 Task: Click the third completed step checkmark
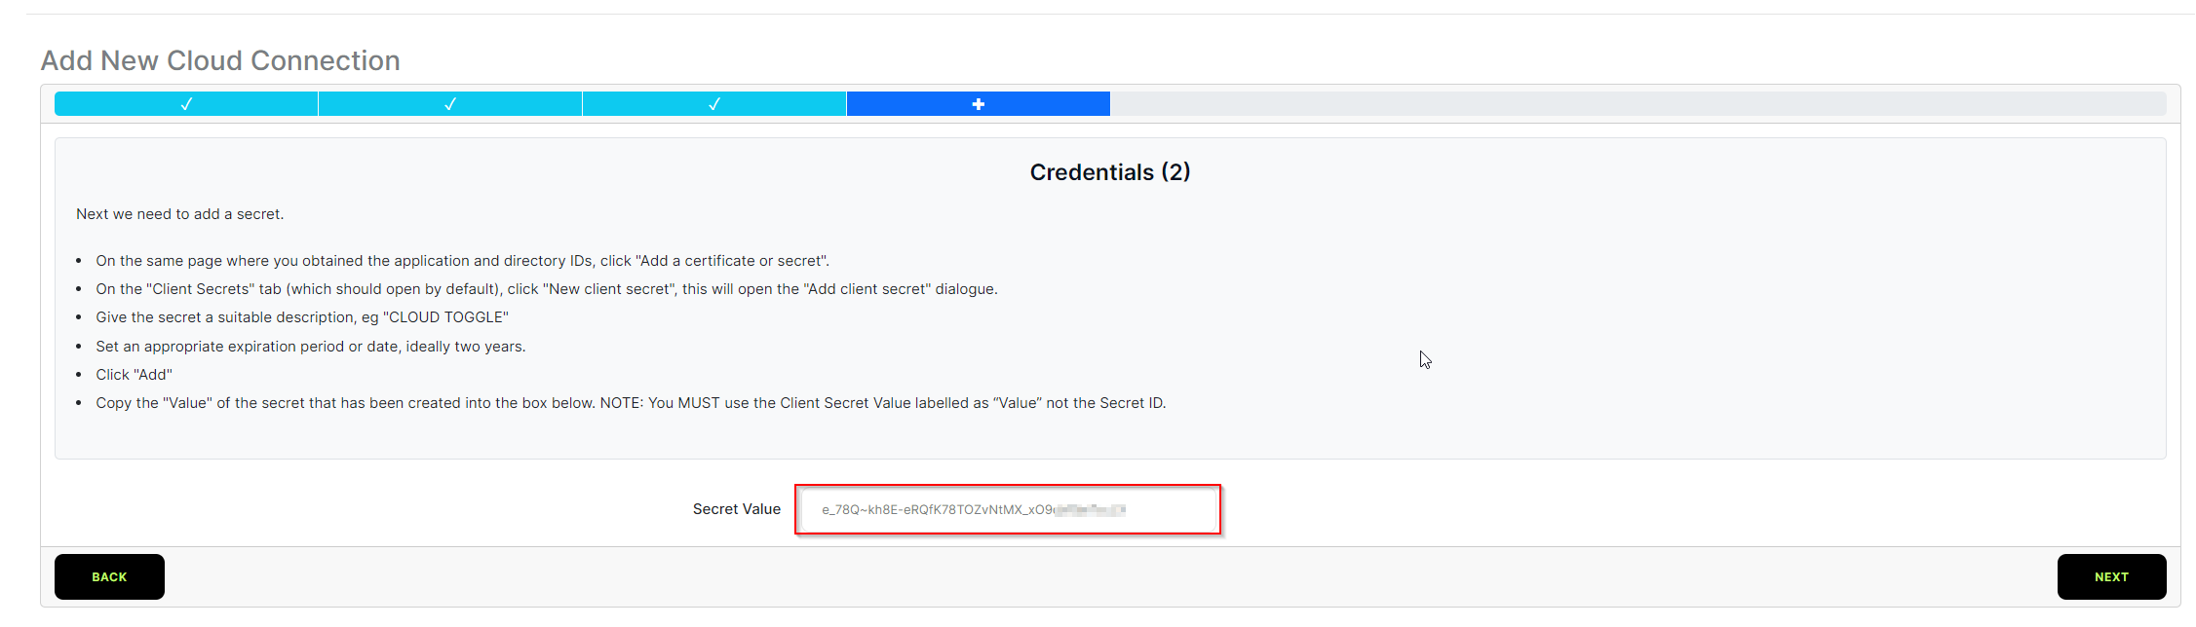pos(714,104)
